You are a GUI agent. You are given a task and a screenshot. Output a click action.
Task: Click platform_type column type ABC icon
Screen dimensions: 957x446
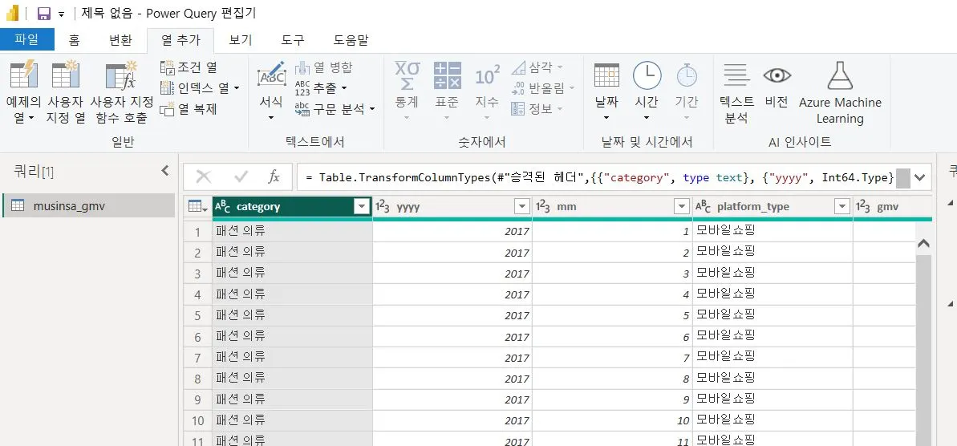tap(704, 207)
